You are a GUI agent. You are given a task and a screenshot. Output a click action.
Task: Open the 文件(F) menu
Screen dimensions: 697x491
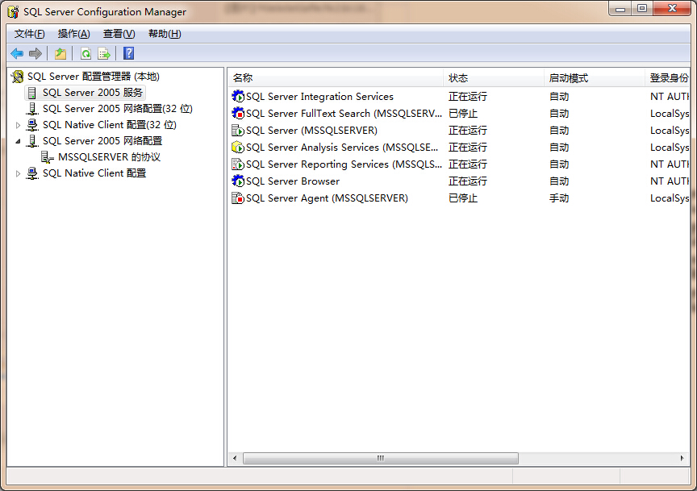tap(29, 34)
